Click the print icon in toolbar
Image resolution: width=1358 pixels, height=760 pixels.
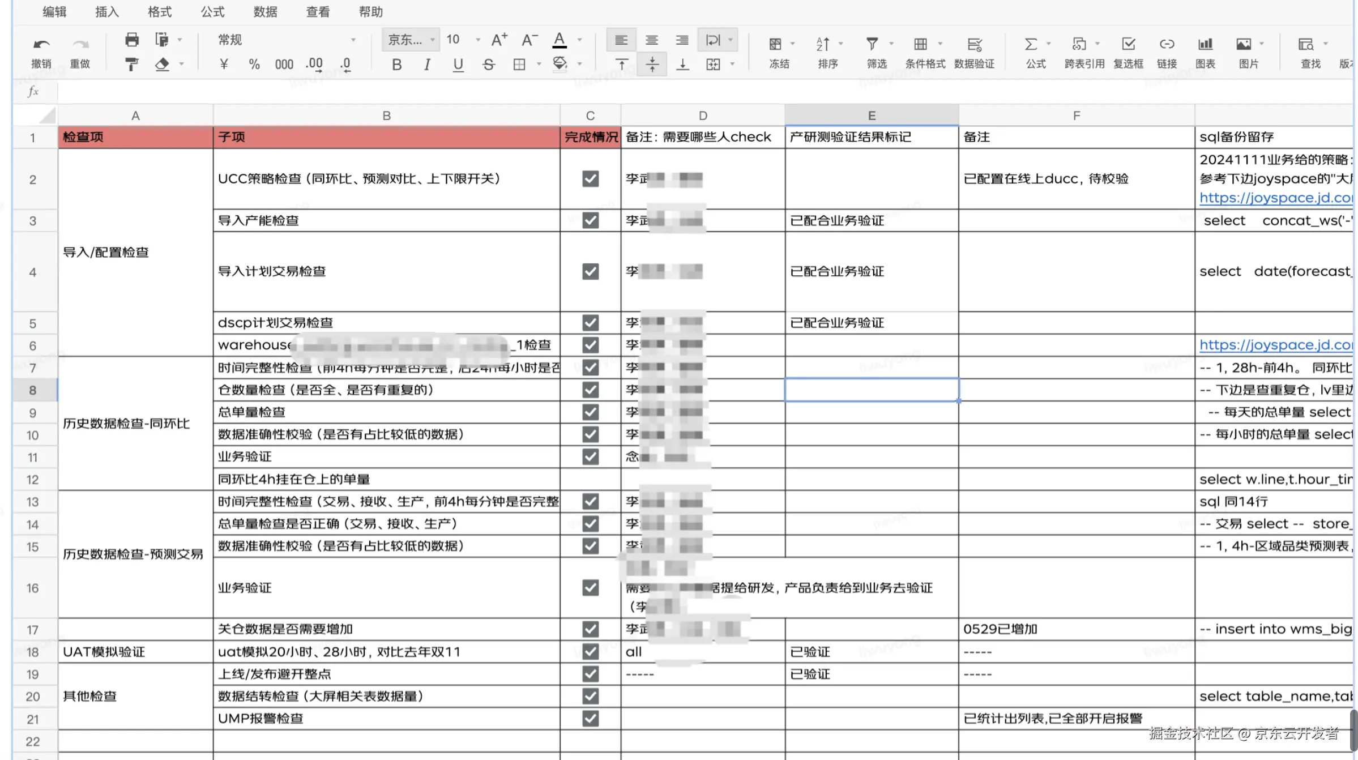point(131,40)
